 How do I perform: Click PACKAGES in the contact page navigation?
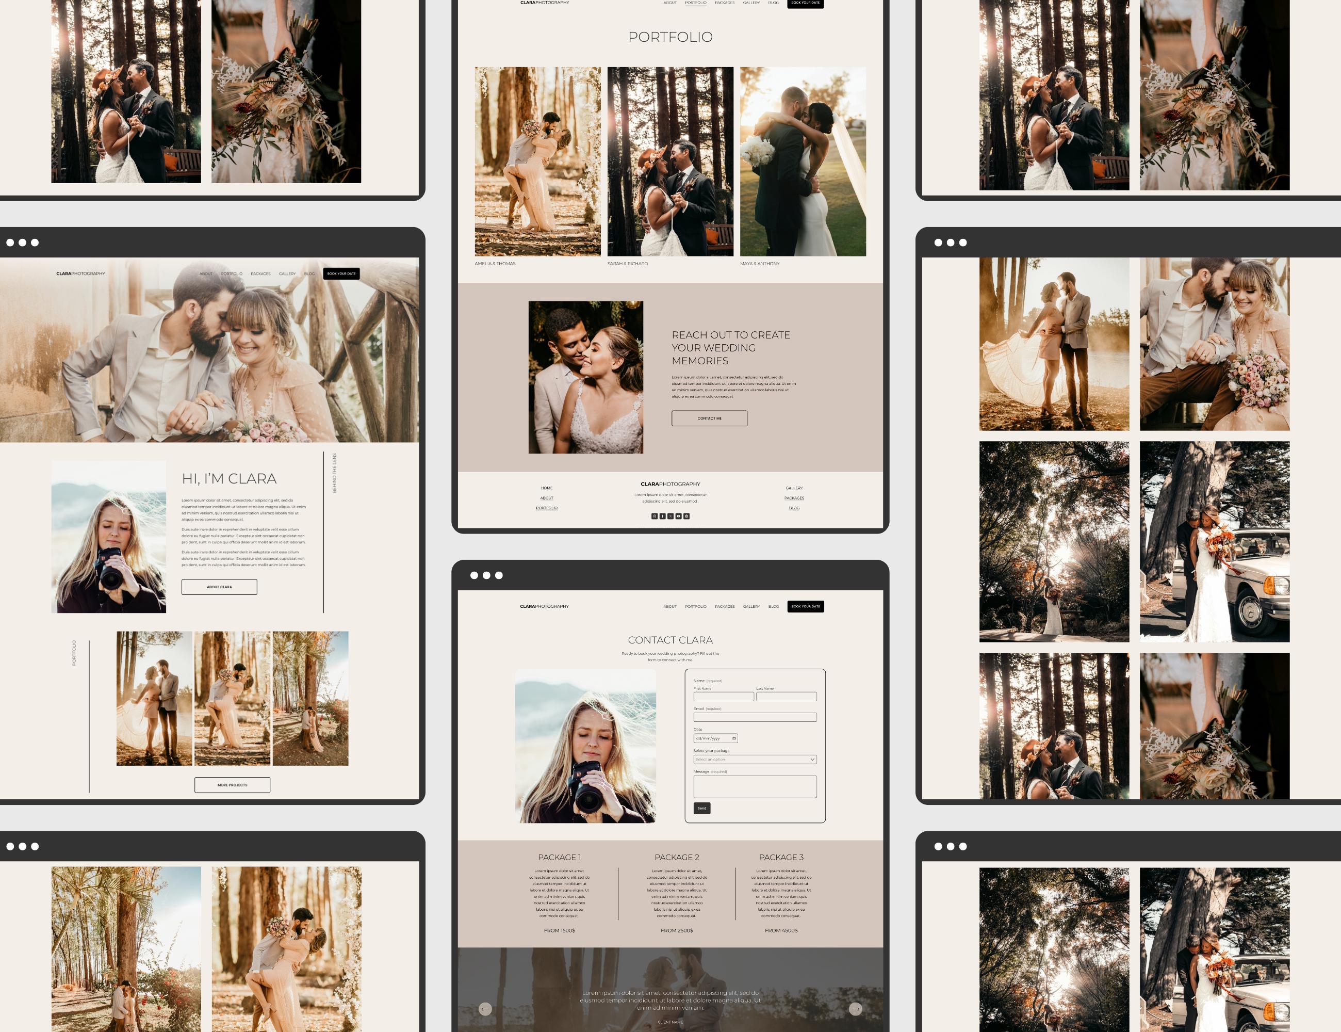point(725,606)
